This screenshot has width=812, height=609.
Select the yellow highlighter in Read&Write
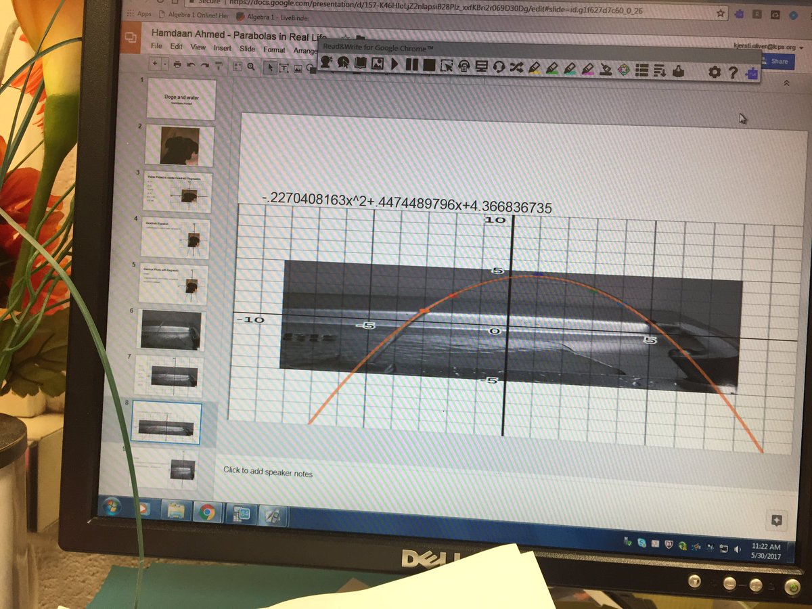click(x=534, y=68)
